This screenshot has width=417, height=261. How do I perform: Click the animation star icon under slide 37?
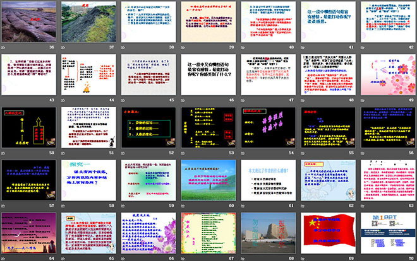point(63,48)
